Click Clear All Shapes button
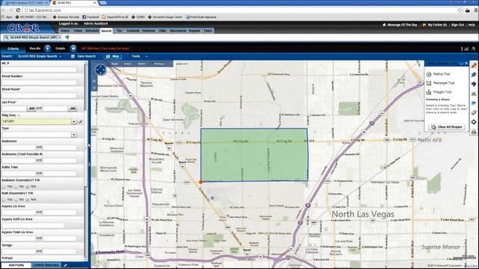The height and width of the screenshot is (269, 479). 446,127
